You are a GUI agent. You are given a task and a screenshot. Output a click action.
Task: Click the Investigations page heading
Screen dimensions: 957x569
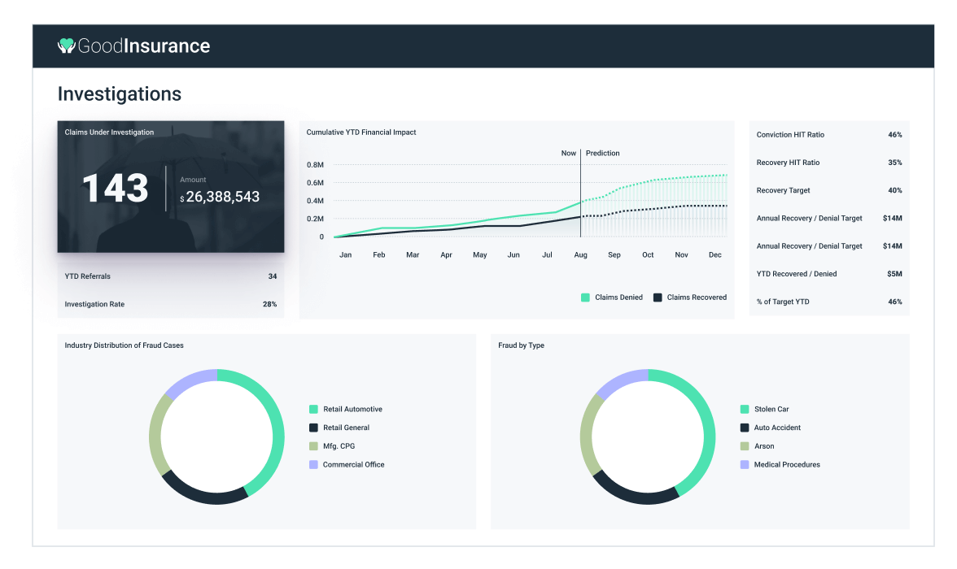pyautogui.click(x=120, y=94)
